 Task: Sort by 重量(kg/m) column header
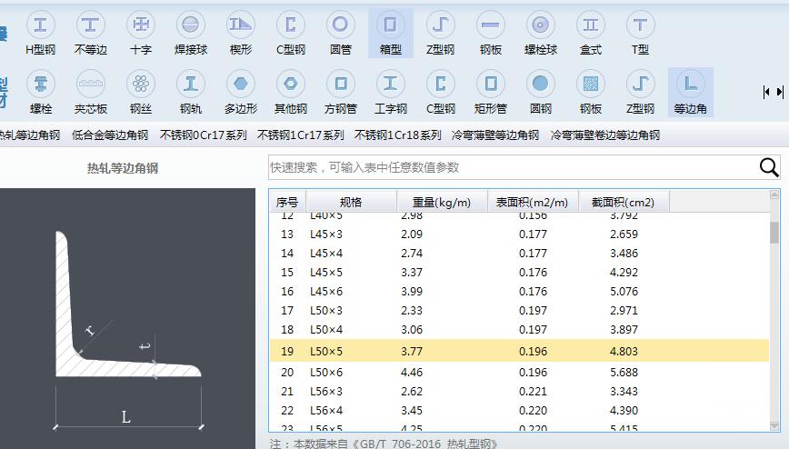click(442, 202)
